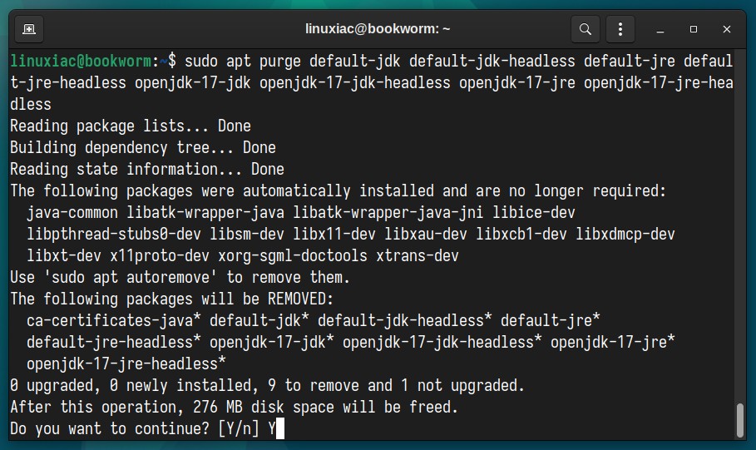Close the terminal window
Image resolution: width=756 pixels, height=450 pixels.
727,29
